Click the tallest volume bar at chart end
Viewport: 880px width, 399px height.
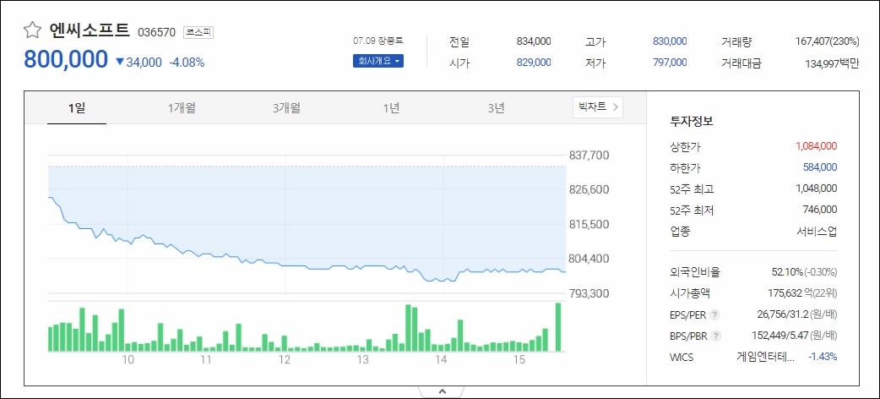tap(558, 327)
